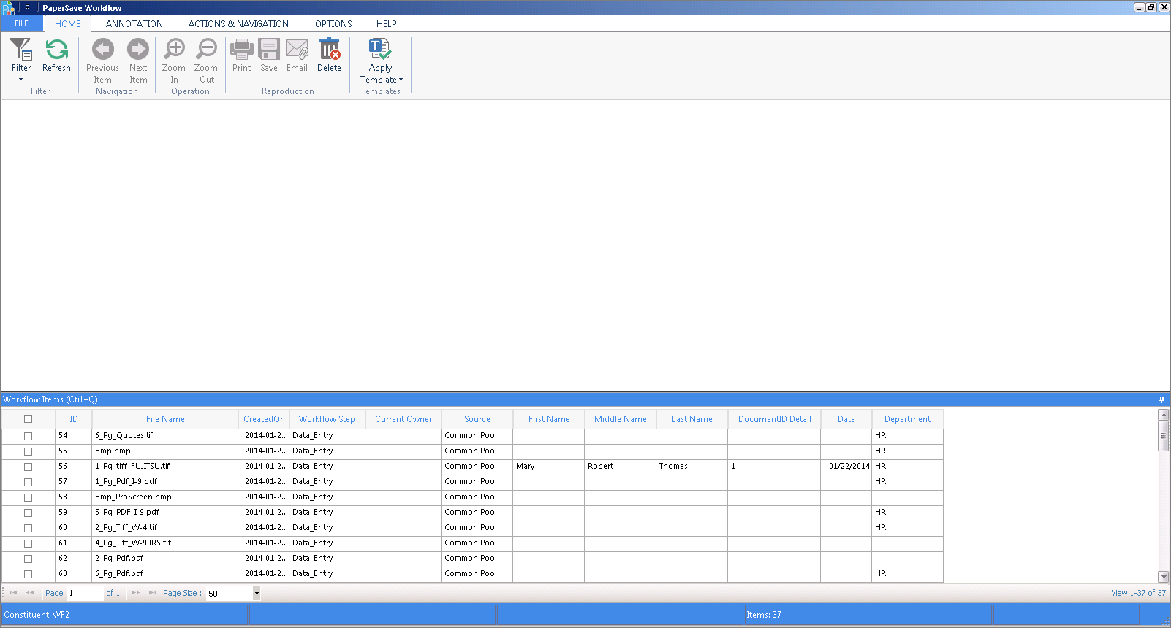Open the Apply Template dropdown arrow

click(x=401, y=80)
